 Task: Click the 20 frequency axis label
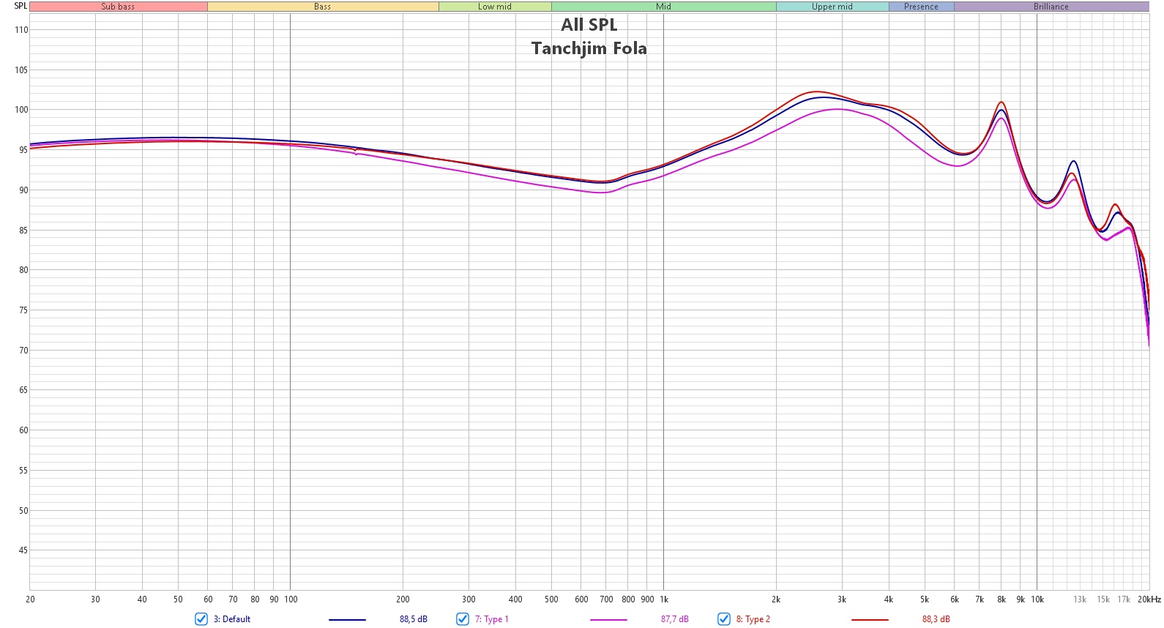pyautogui.click(x=30, y=599)
